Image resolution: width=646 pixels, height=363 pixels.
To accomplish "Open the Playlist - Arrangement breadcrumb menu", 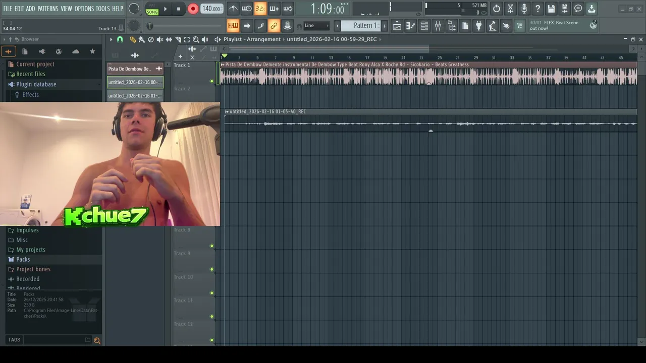I will (252, 39).
